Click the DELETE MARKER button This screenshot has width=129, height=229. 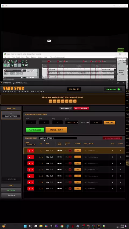[81, 108]
